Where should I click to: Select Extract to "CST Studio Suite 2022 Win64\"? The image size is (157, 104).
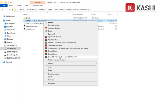click(x=62, y=57)
